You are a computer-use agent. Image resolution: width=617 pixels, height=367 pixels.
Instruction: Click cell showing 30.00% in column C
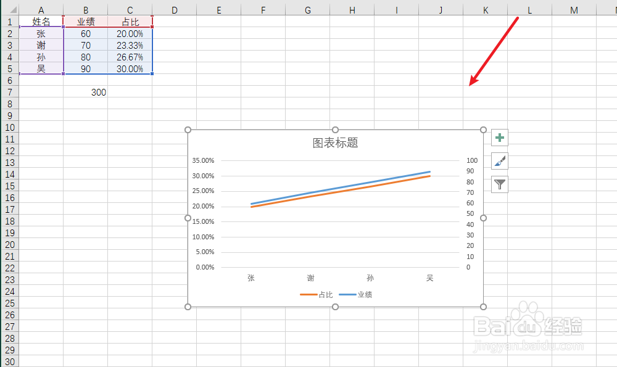pyautogui.click(x=130, y=68)
